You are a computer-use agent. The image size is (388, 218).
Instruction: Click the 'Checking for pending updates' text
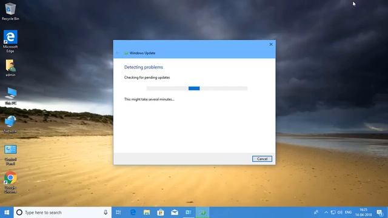[x=147, y=78]
